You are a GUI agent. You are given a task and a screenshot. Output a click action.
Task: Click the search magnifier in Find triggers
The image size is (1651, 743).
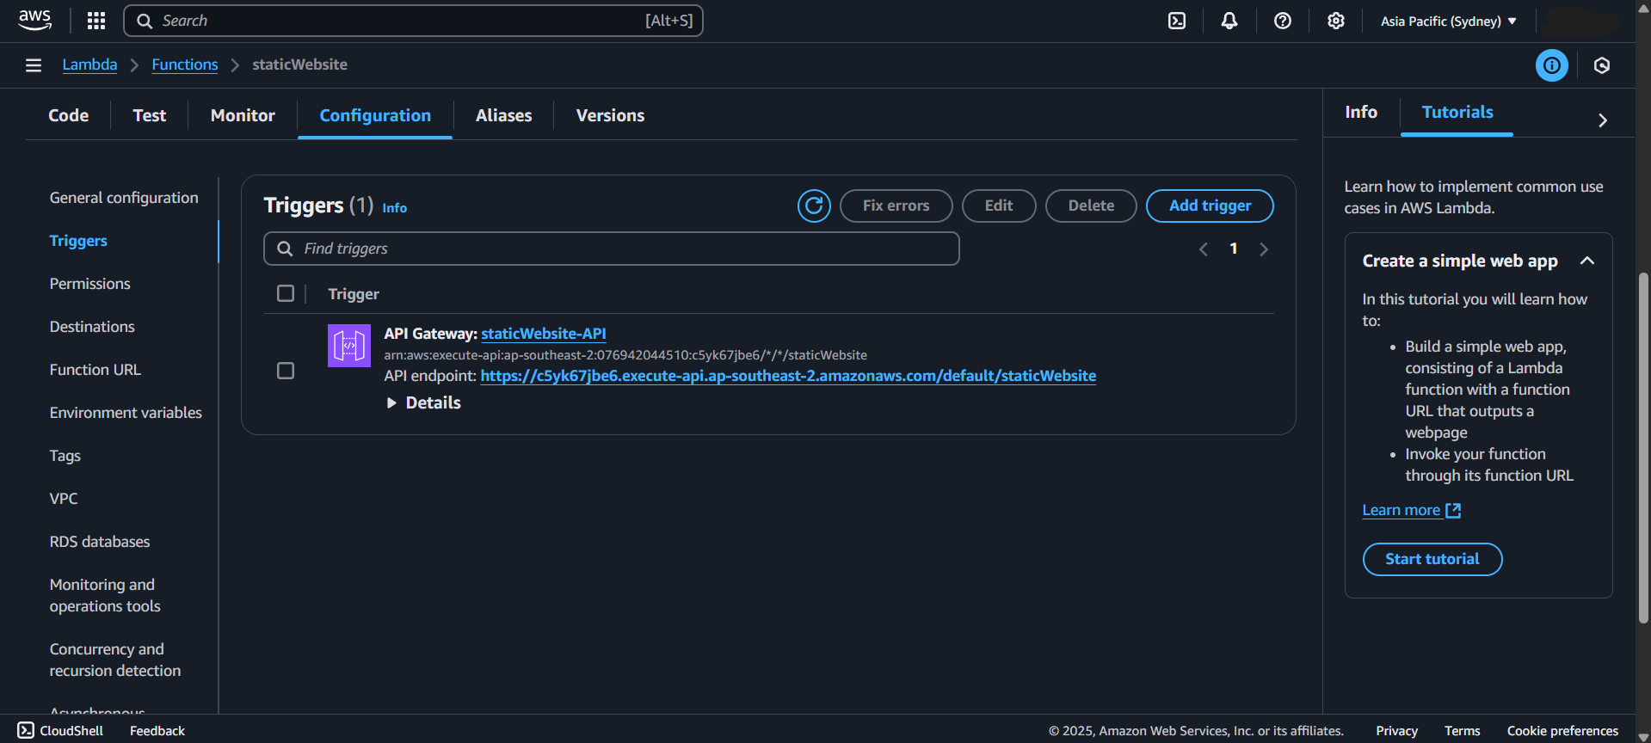pyautogui.click(x=285, y=249)
